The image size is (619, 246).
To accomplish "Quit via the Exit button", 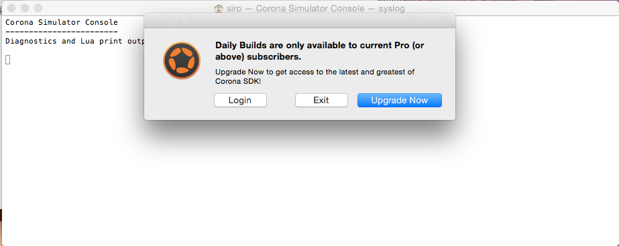I will click(x=321, y=101).
